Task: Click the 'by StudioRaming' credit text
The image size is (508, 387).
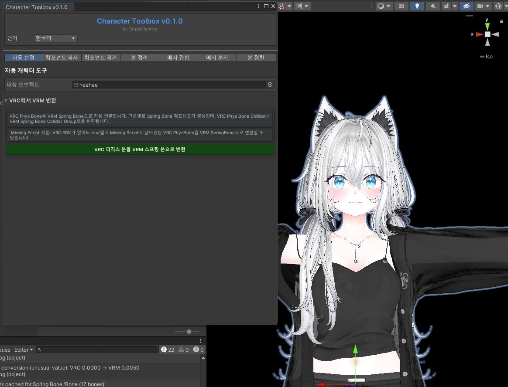Action: pyautogui.click(x=140, y=29)
